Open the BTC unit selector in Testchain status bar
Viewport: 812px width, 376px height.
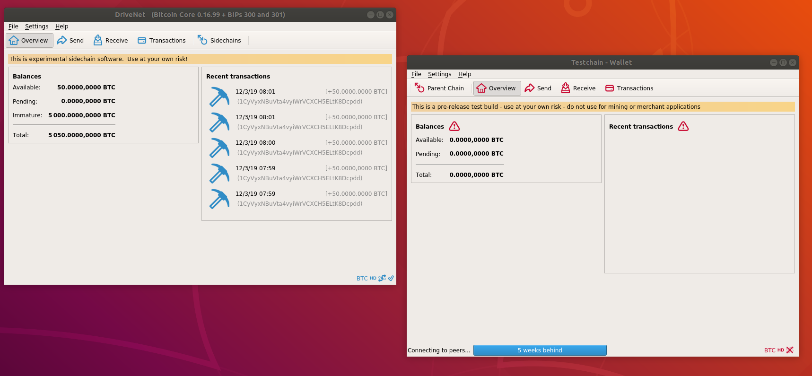pos(770,350)
